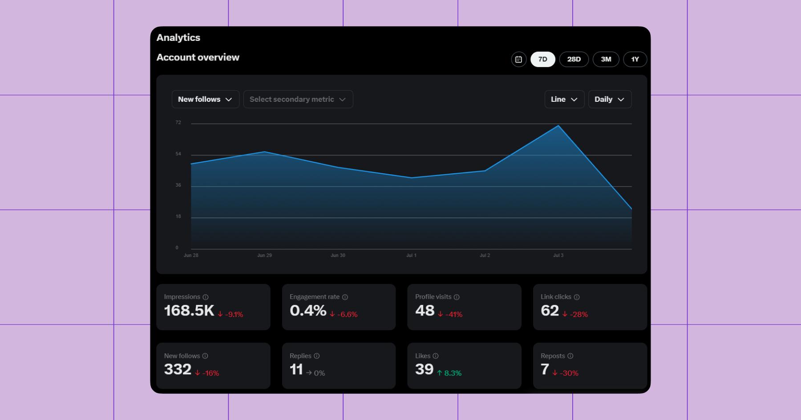This screenshot has height=420, width=801.
Task: Select the Replies 11 value
Action: tap(296, 369)
